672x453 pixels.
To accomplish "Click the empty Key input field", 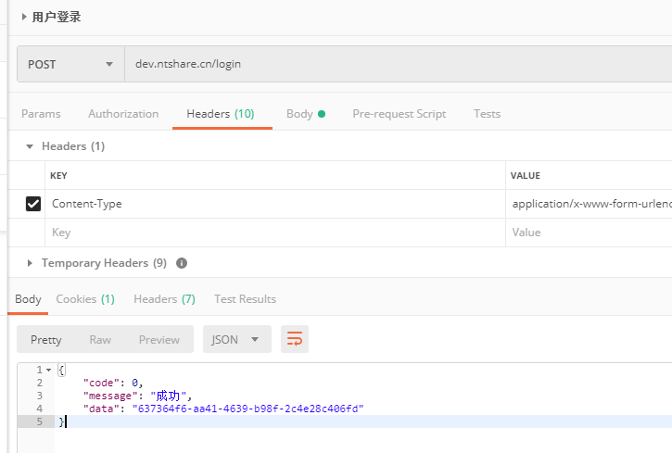I will pyautogui.click(x=275, y=233).
